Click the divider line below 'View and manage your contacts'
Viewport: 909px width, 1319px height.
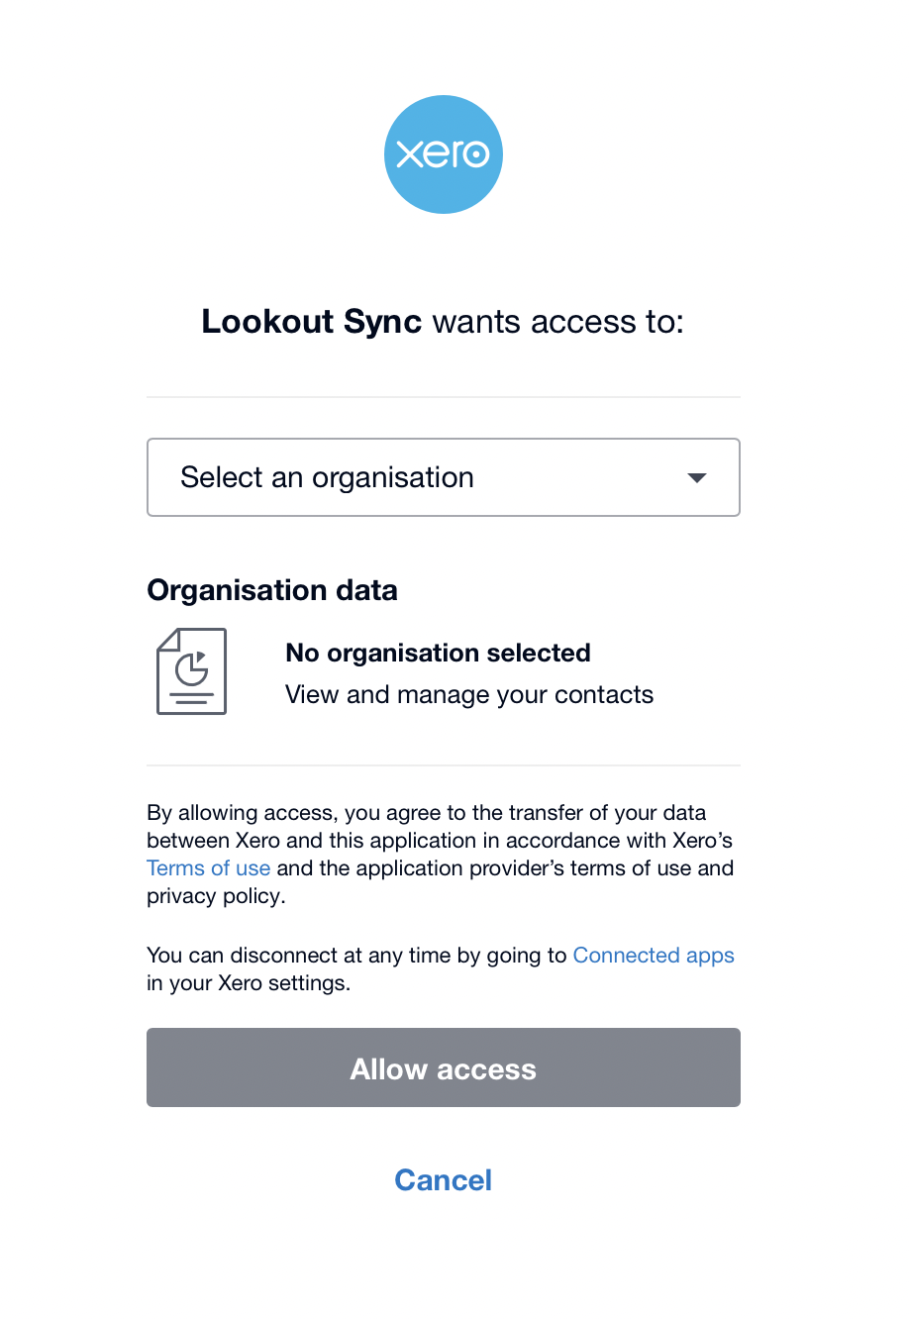(444, 765)
